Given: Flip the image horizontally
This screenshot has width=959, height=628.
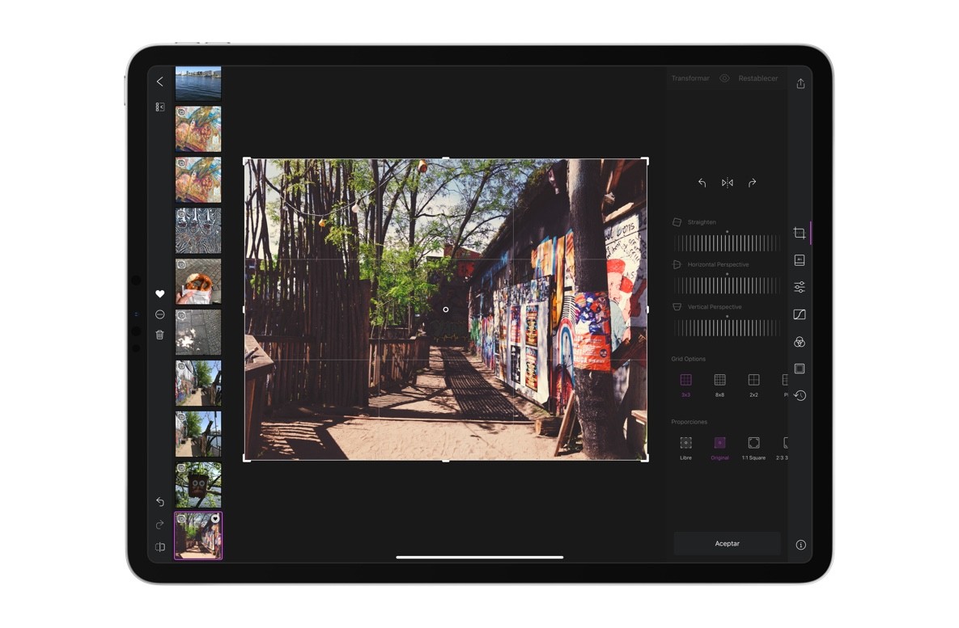Looking at the screenshot, I should coord(727,182).
